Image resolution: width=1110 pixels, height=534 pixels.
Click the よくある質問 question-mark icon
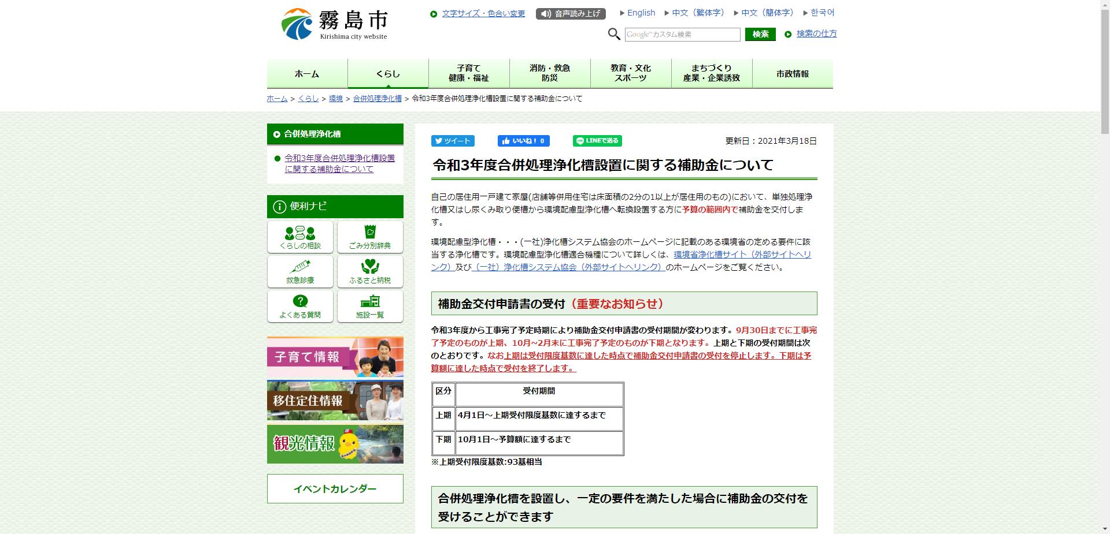click(x=299, y=306)
